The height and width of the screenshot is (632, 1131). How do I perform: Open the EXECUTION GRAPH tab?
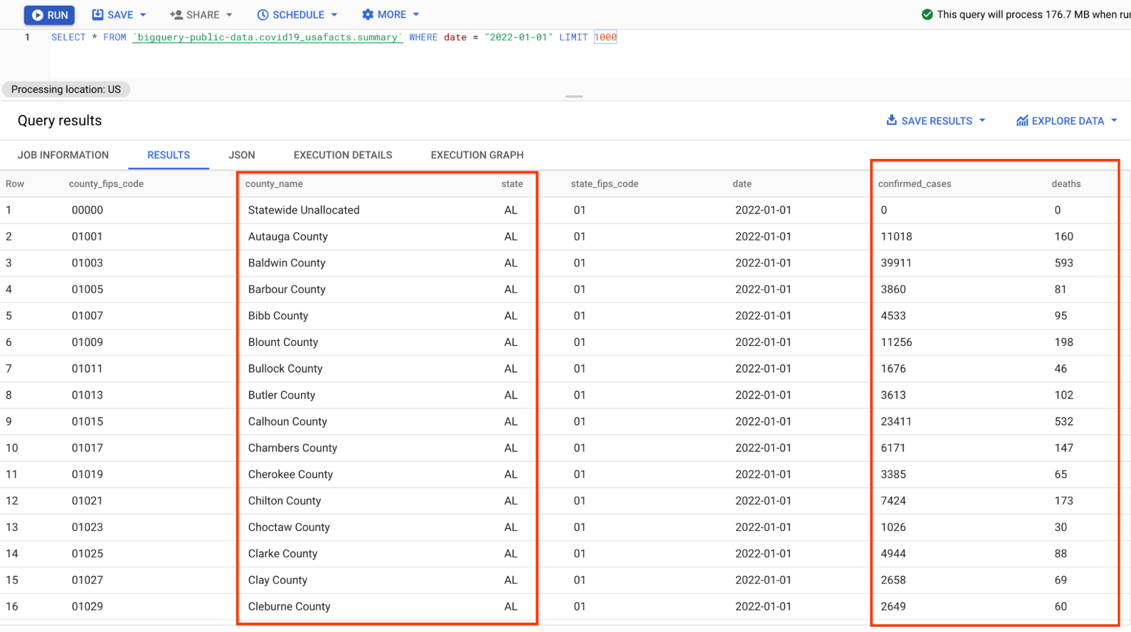[477, 154]
